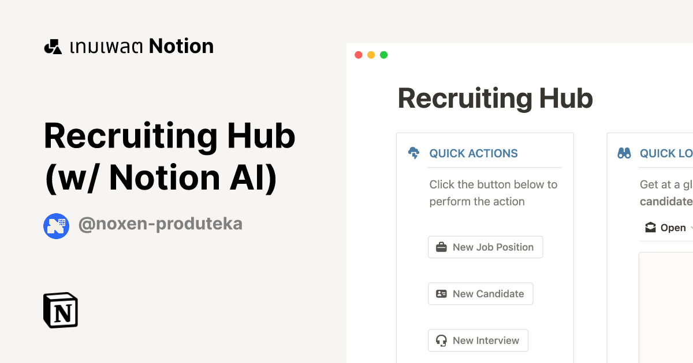Select the briefcase icon on New Job Position

pos(440,247)
